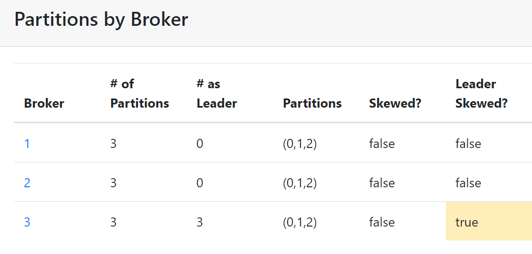Select the highlighted 'true' Leader Skewed cell

[489, 221]
